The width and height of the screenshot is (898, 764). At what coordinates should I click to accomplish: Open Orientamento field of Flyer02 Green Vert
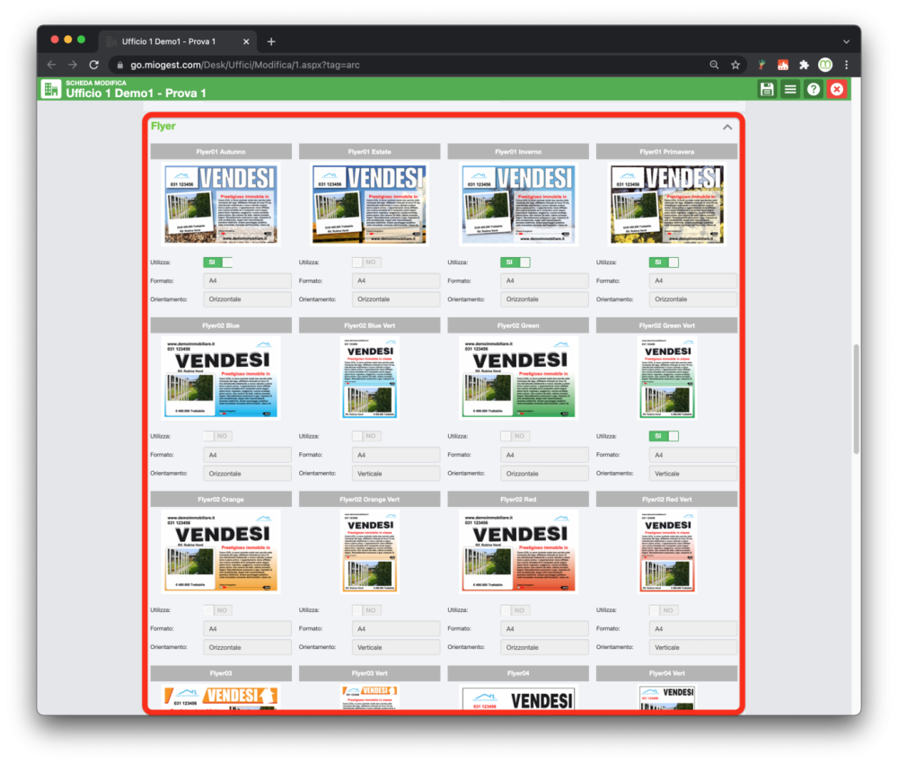click(693, 474)
